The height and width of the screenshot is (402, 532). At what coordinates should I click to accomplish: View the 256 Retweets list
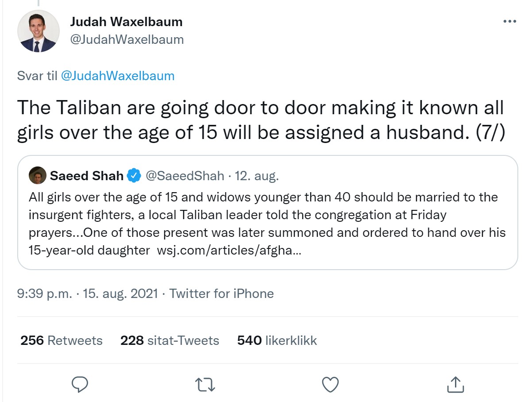[62, 340]
